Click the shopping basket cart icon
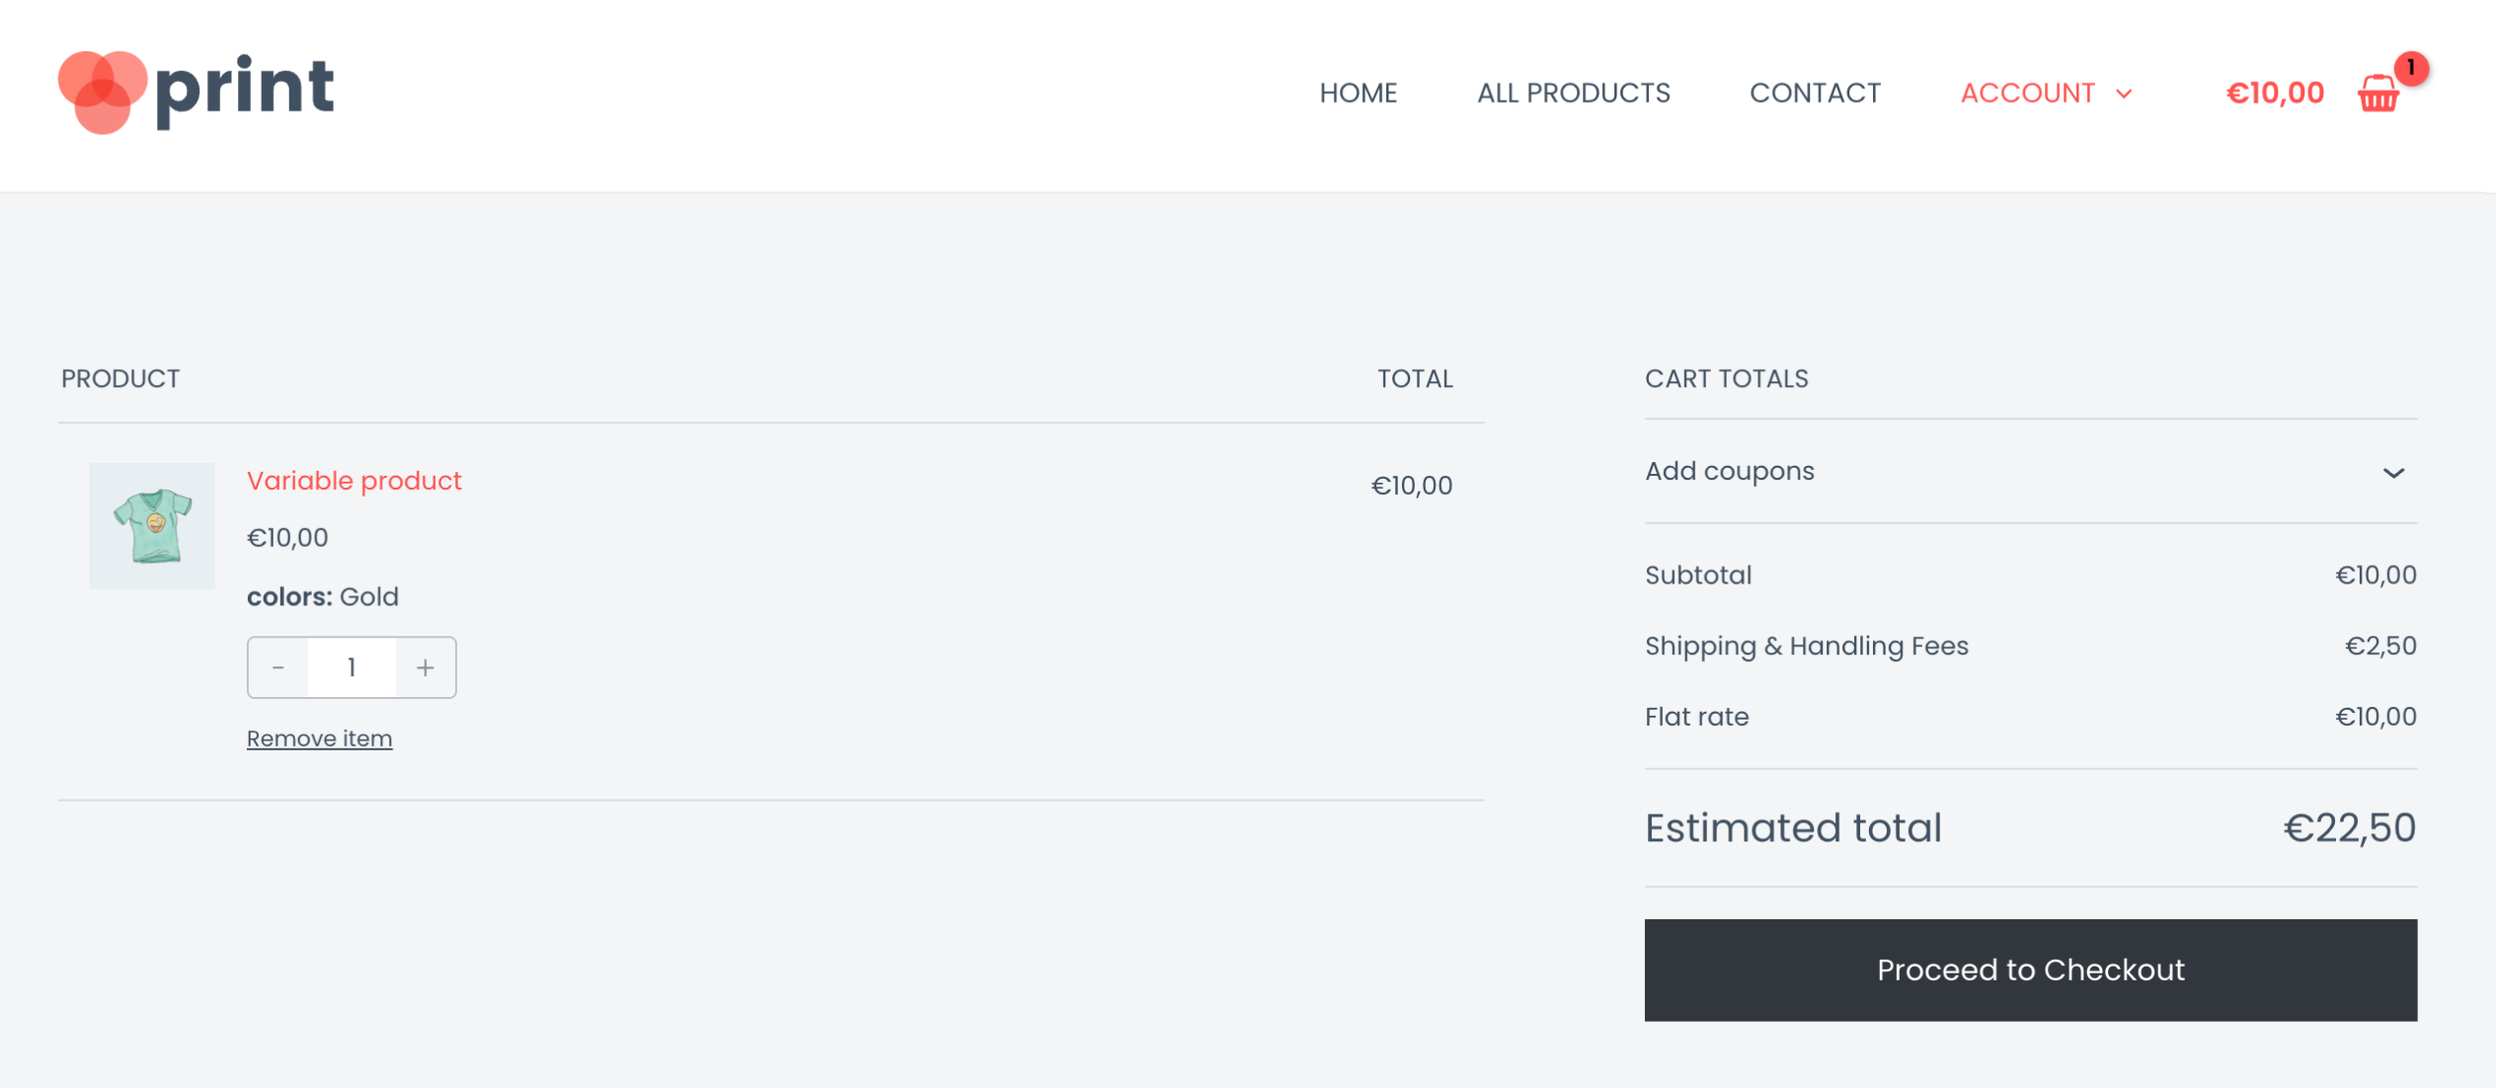2496x1088 pixels. click(x=2378, y=95)
